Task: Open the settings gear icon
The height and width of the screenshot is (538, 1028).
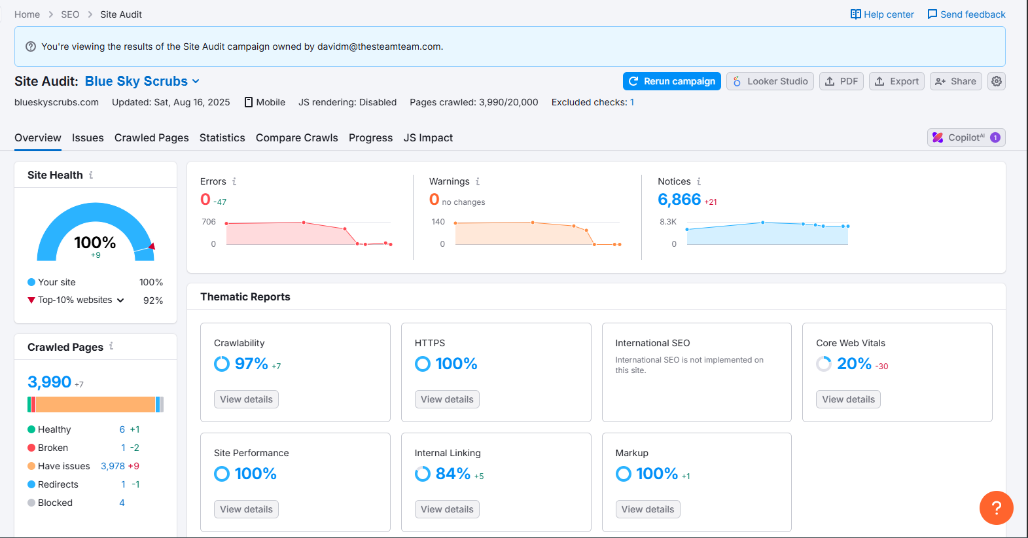Action: click(x=997, y=81)
